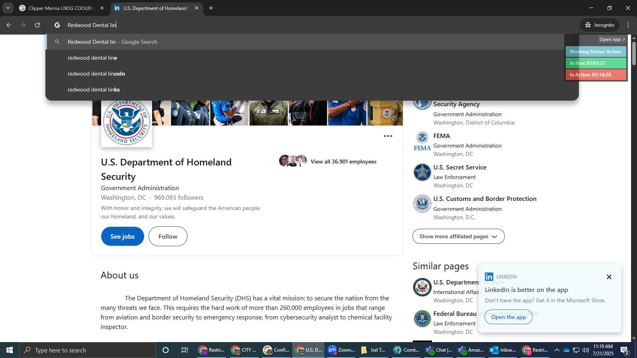Switch to Amaz... Teams taskbar window

(471, 350)
